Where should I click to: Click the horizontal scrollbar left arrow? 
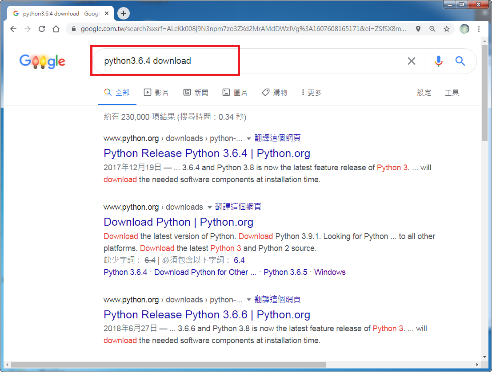point(7,365)
